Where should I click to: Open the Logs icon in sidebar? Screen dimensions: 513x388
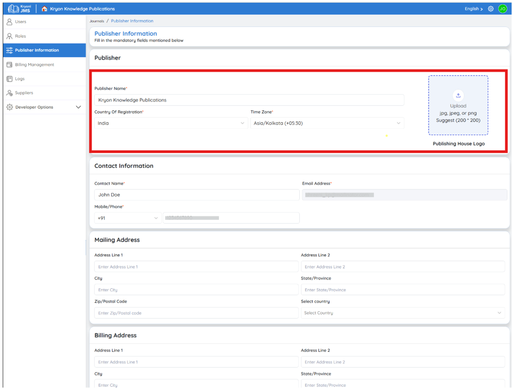(10, 79)
